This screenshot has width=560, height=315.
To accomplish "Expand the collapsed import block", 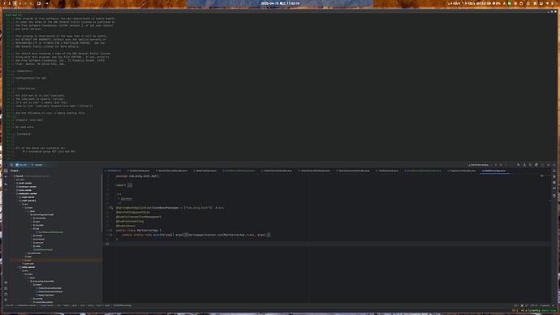I will tap(130, 185).
